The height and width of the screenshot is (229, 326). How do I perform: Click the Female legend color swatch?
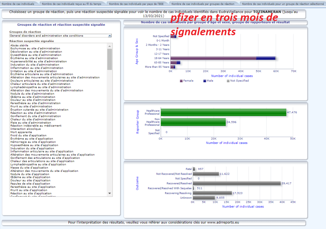[181, 81]
